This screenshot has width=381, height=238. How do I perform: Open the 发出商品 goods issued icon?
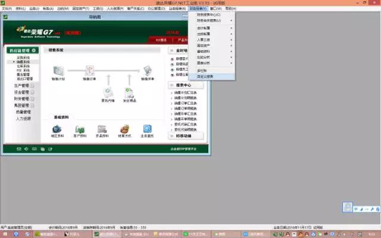pyautogui.click(x=130, y=95)
